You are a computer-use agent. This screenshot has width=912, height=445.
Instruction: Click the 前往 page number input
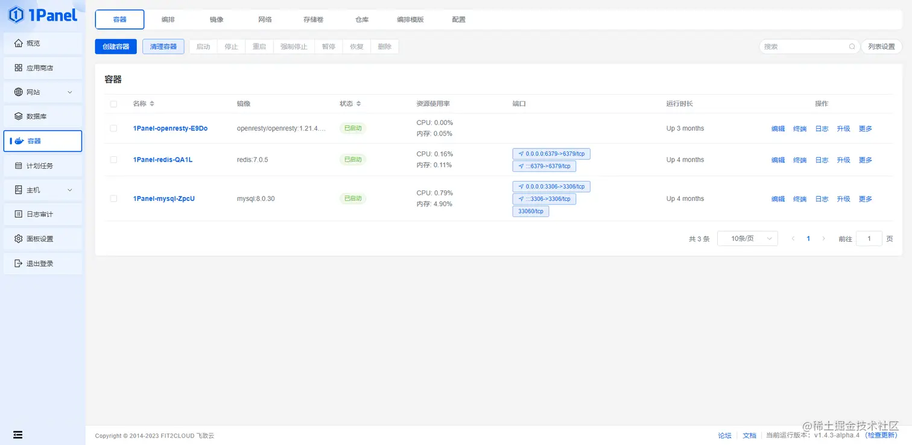click(x=869, y=239)
